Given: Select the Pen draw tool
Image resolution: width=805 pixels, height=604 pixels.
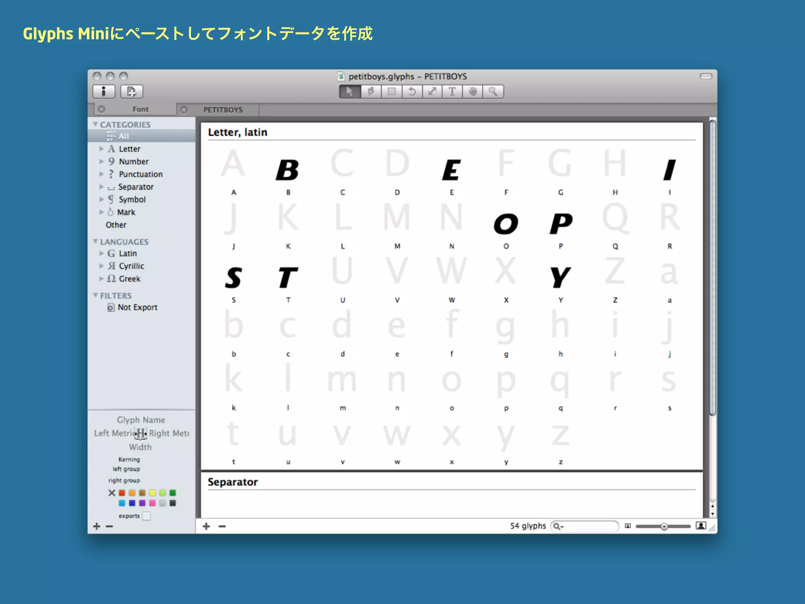Looking at the screenshot, I should [371, 92].
